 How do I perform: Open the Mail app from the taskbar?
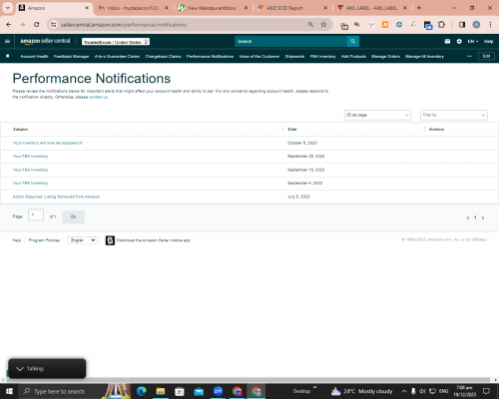point(199,391)
